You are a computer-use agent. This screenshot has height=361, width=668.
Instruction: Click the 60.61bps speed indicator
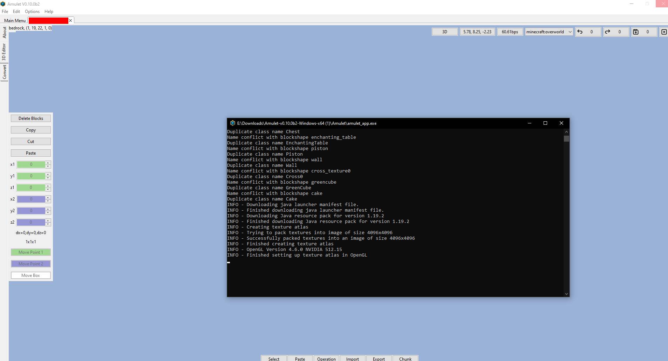pyautogui.click(x=510, y=32)
